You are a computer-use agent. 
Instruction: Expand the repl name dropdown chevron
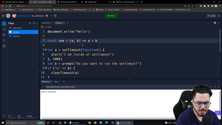coord(51,16)
